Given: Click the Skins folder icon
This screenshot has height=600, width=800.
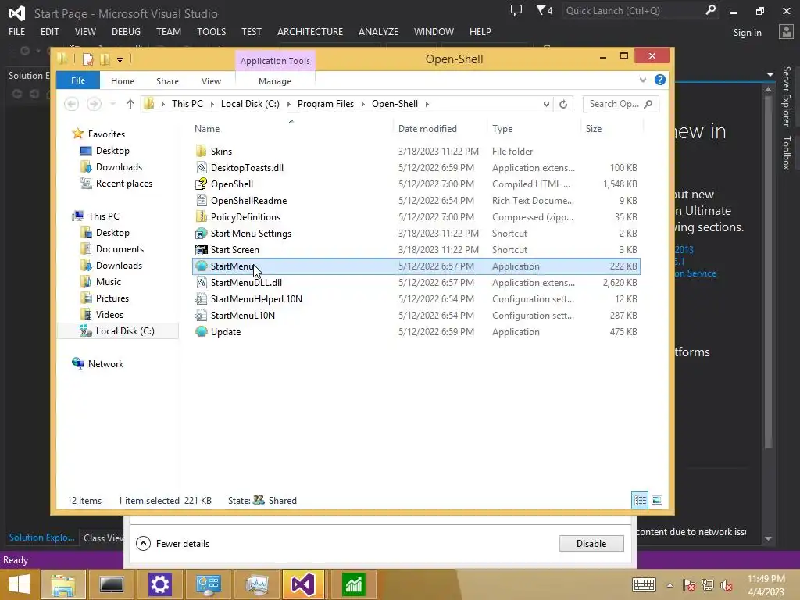Looking at the screenshot, I should [202, 151].
